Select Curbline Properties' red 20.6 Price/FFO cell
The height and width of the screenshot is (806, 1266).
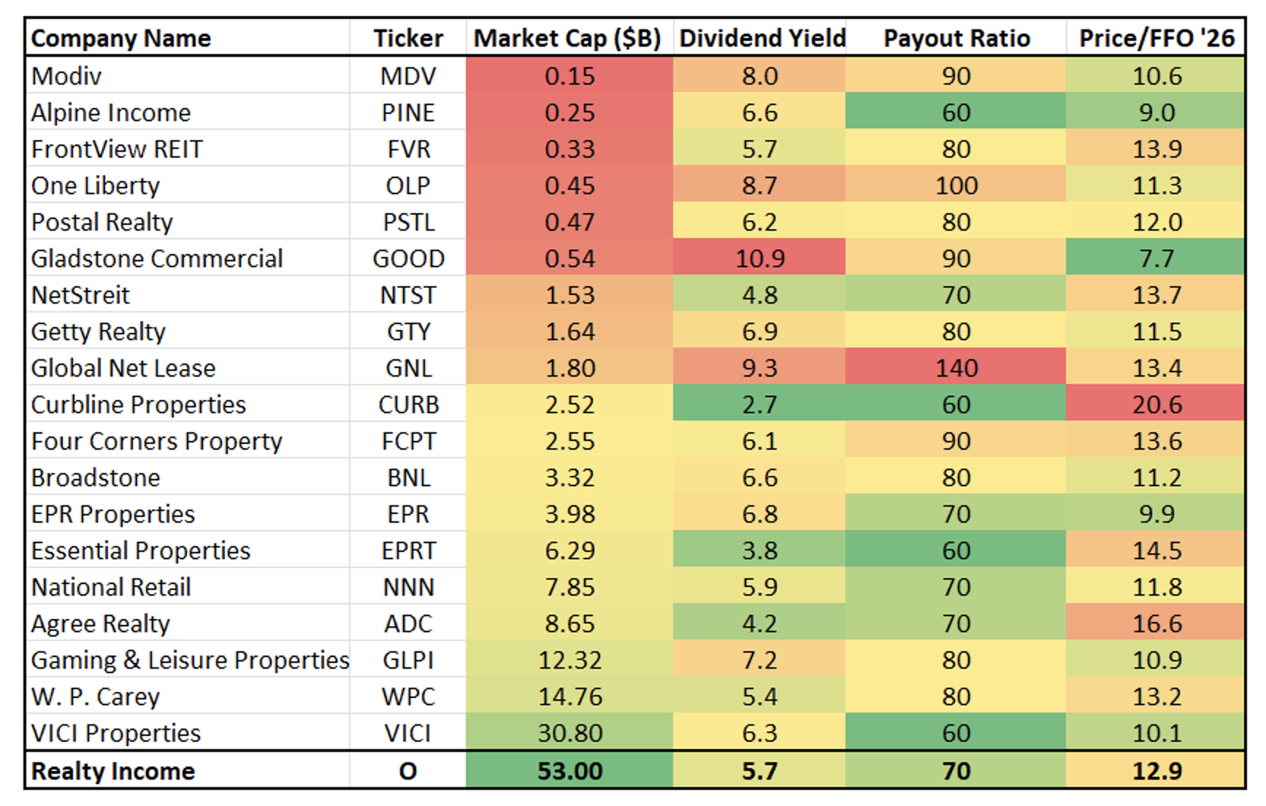click(1156, 404)
